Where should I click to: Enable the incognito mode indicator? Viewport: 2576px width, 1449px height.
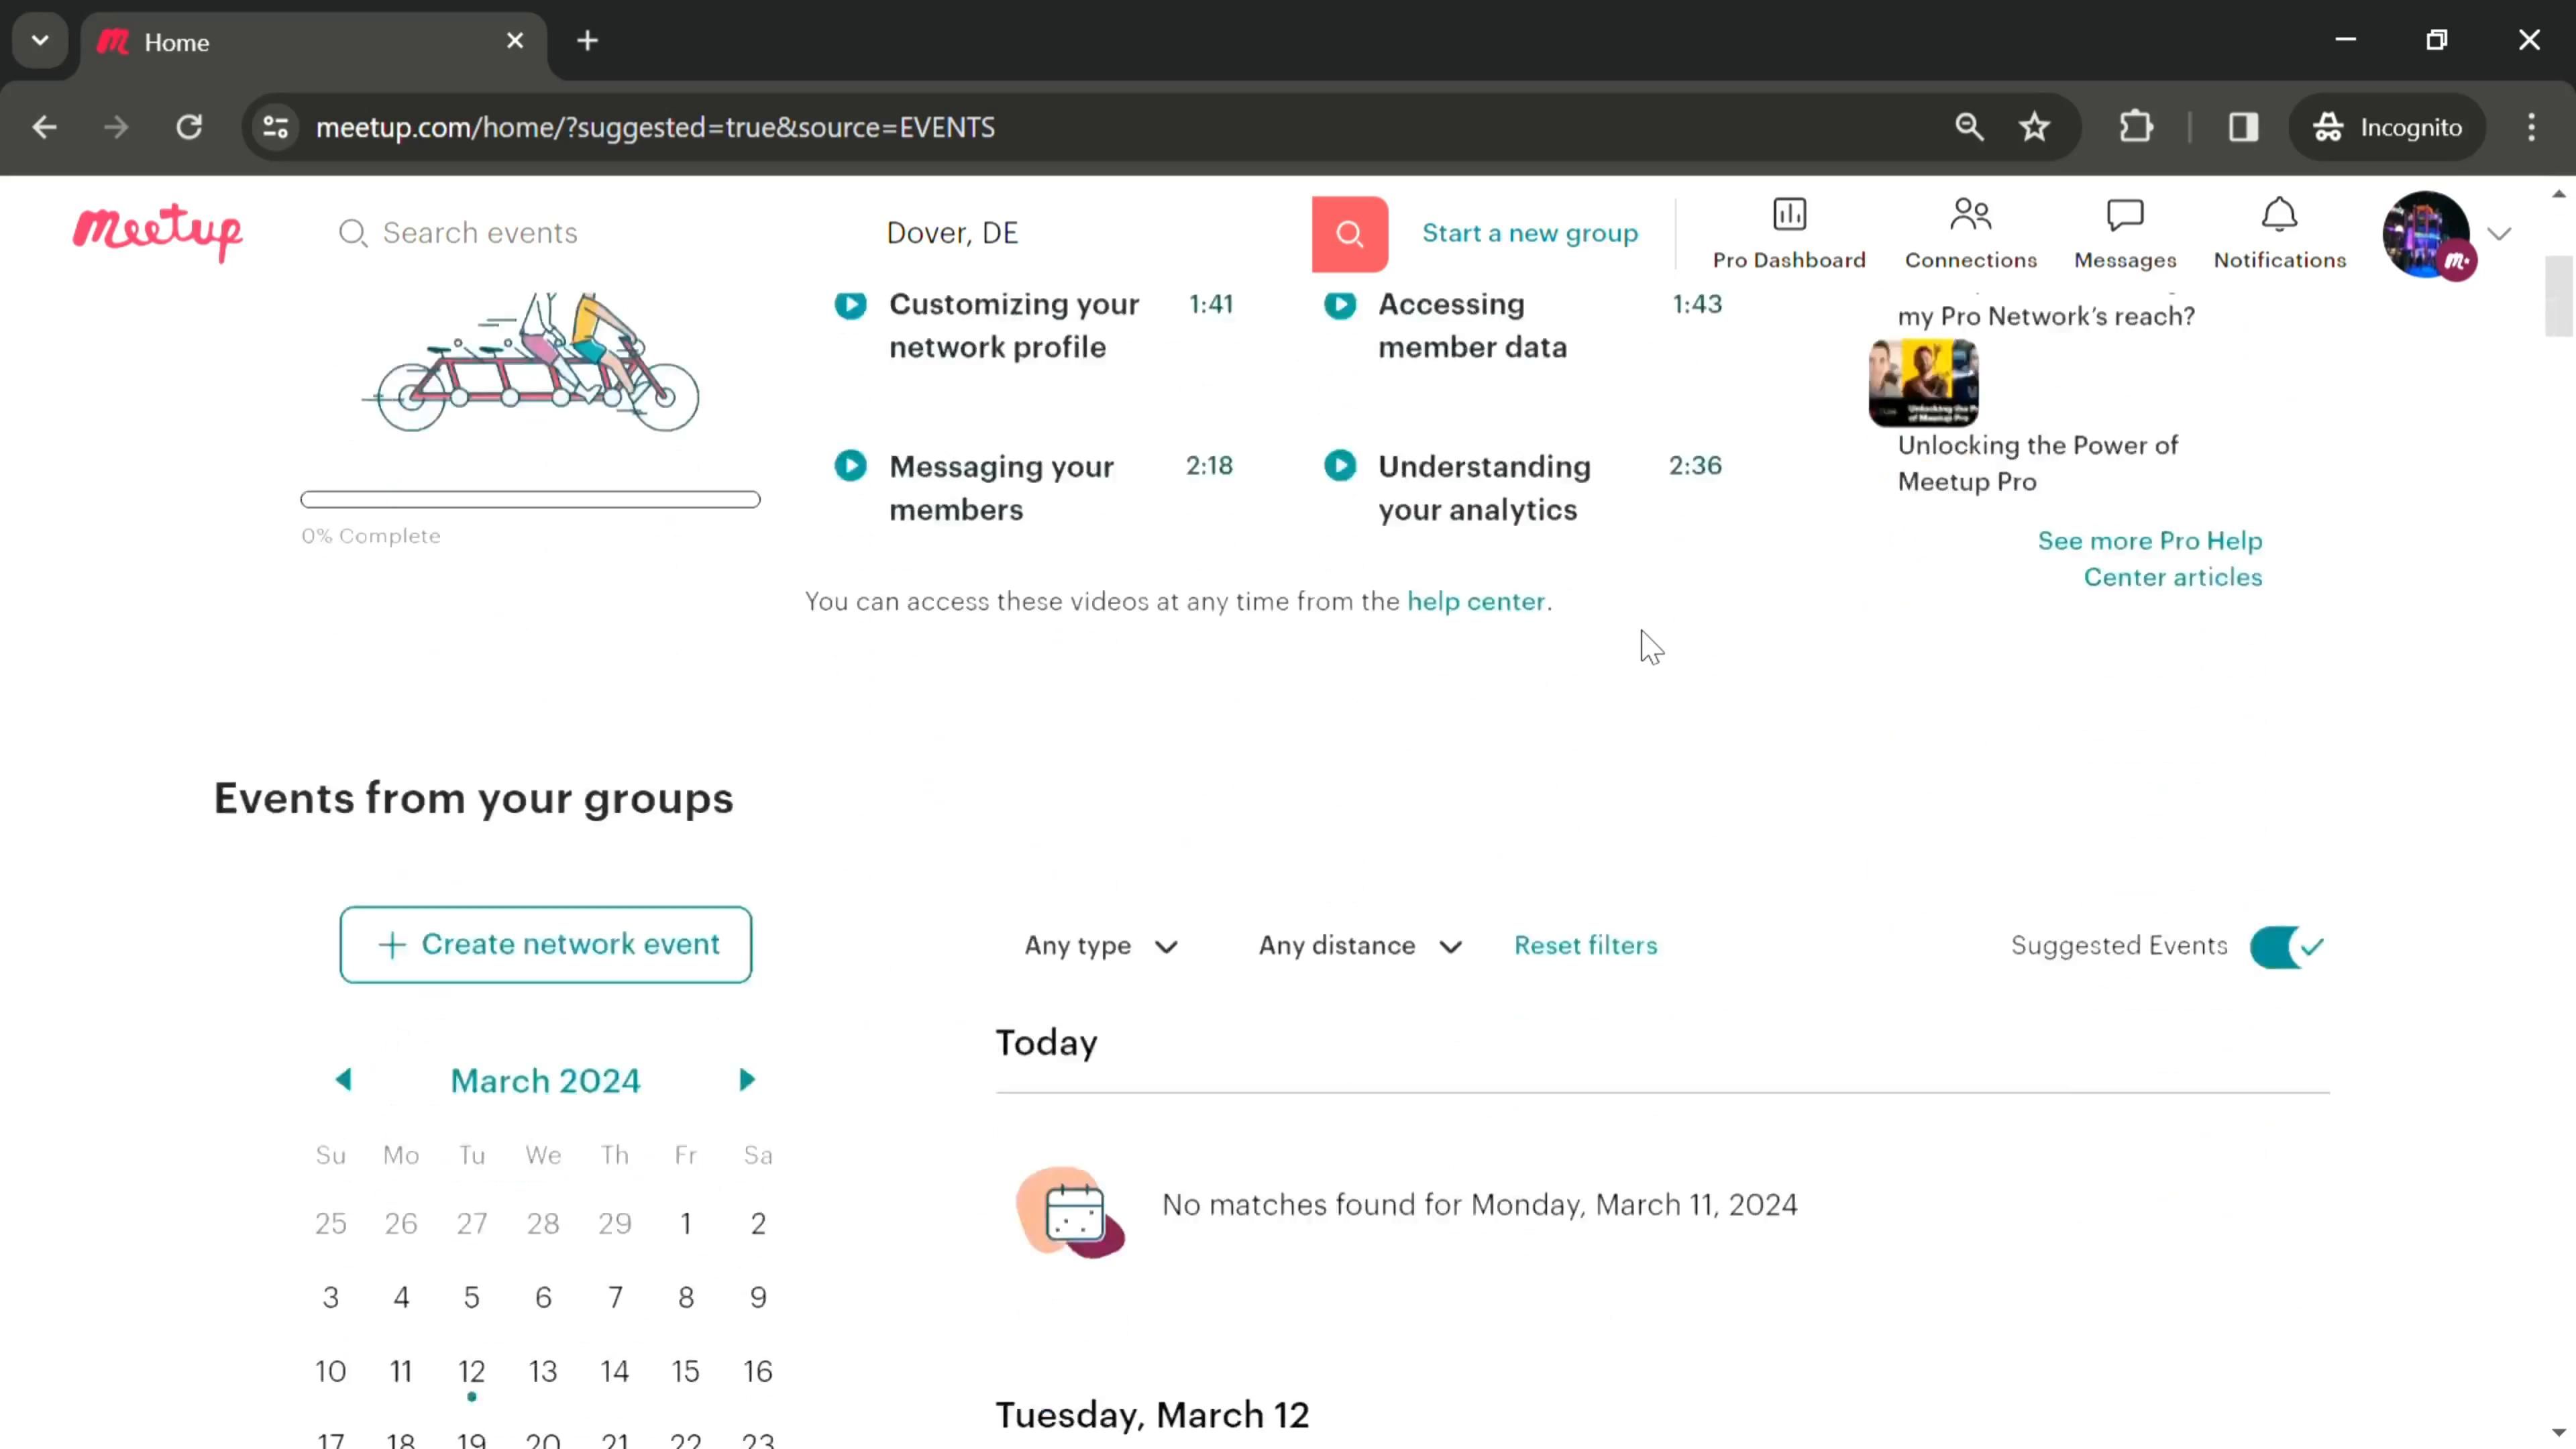pos(2398,125)
